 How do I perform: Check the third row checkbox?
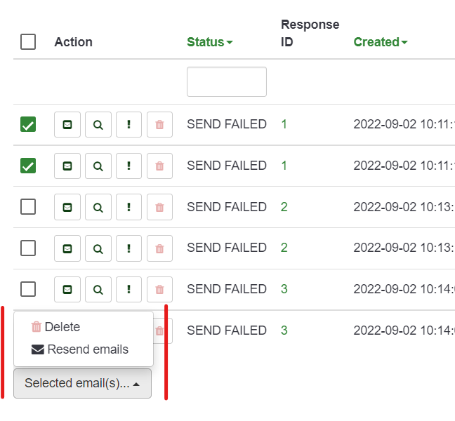[x=28, y=207]
